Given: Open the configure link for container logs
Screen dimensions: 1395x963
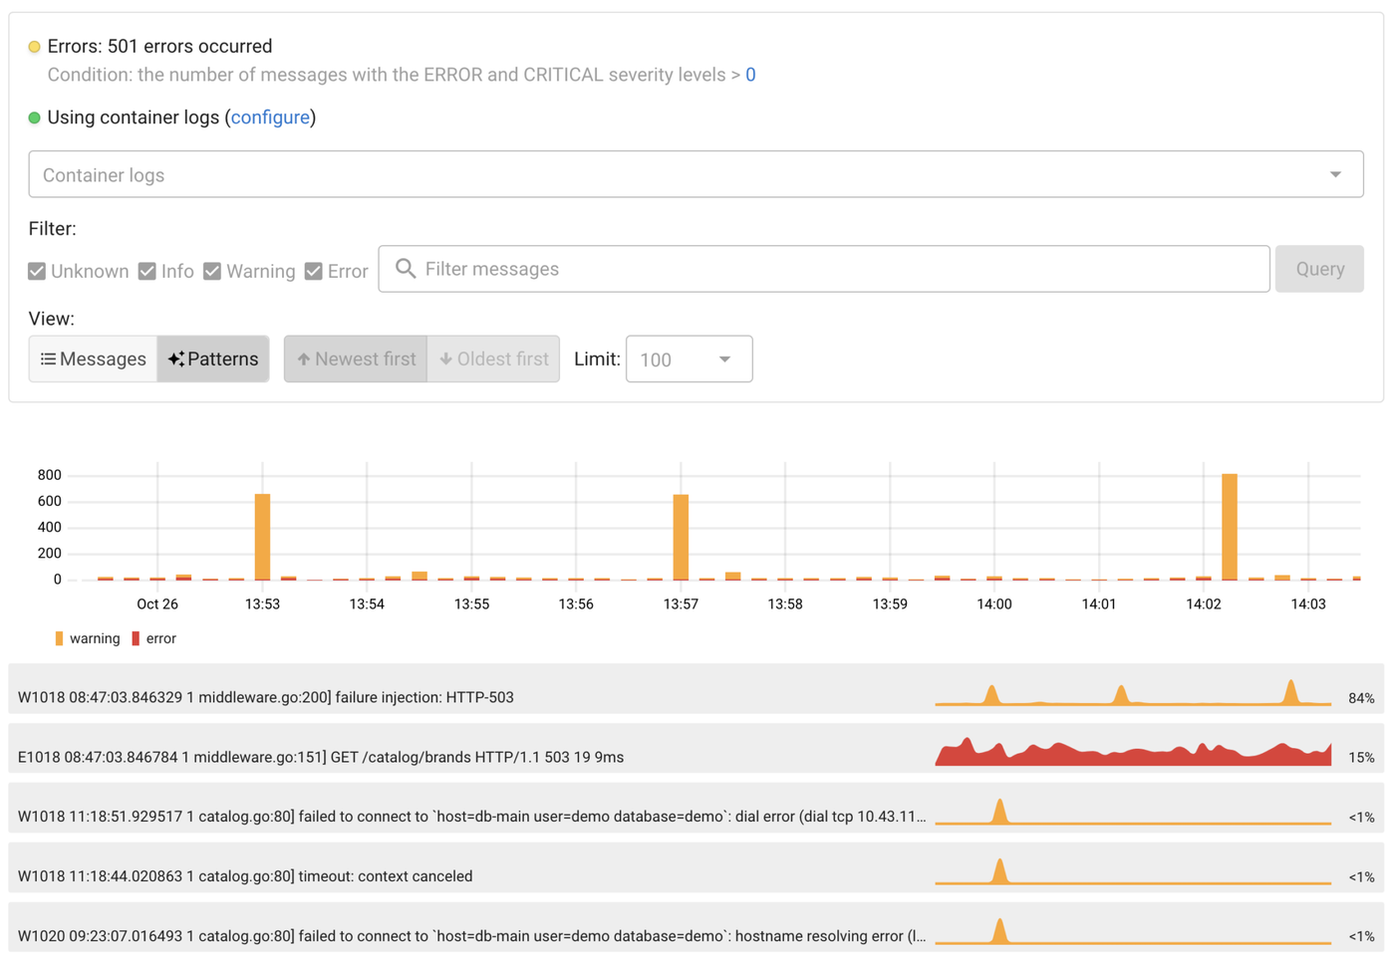Looking at the screenshot, I should click(270, 117).
